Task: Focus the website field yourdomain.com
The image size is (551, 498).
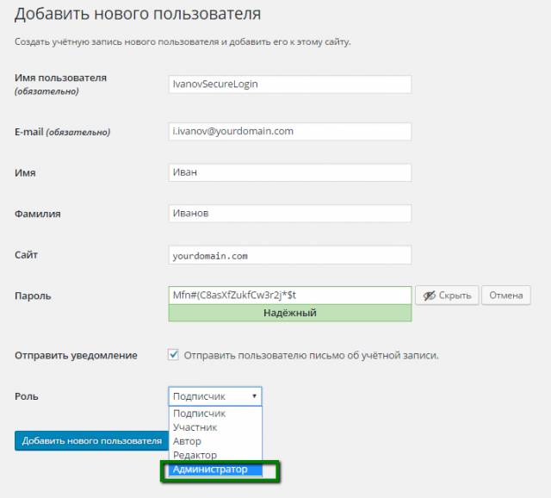Action: point(290,256)
